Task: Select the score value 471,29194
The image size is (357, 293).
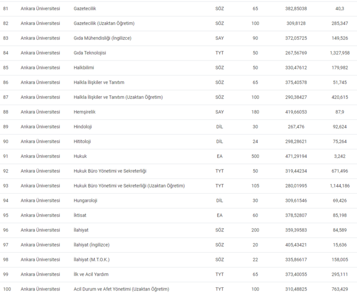Action: coord(296,156)
